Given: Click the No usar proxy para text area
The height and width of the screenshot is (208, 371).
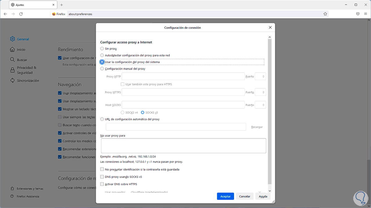Looking at the screenshot, I should [x=183, y=146].
